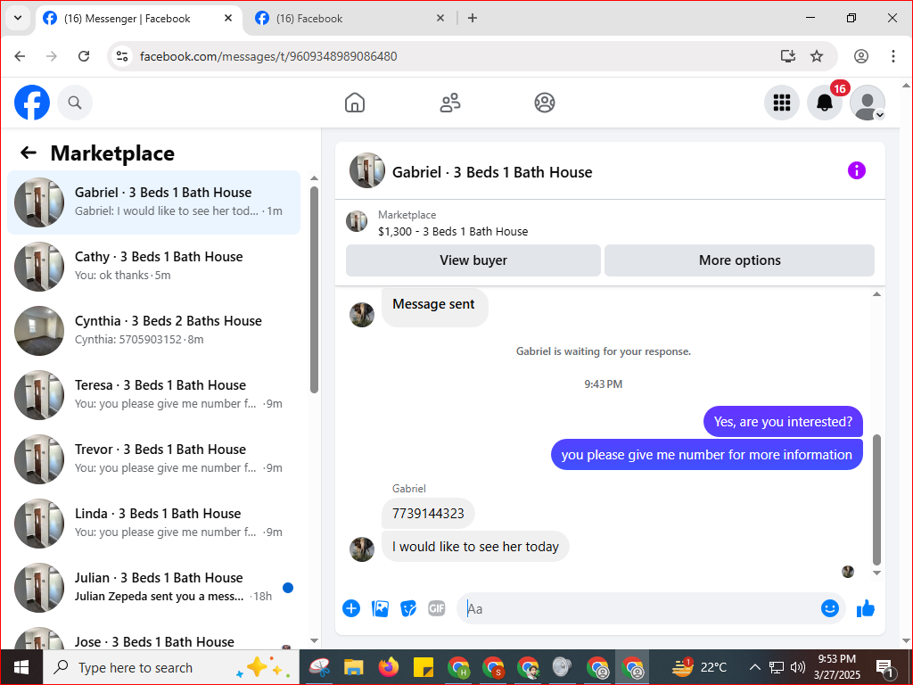Open Trevor 3 Beds 1 Bath conversation
This screenshot has height=685, width=913.
tap(153, 458)
